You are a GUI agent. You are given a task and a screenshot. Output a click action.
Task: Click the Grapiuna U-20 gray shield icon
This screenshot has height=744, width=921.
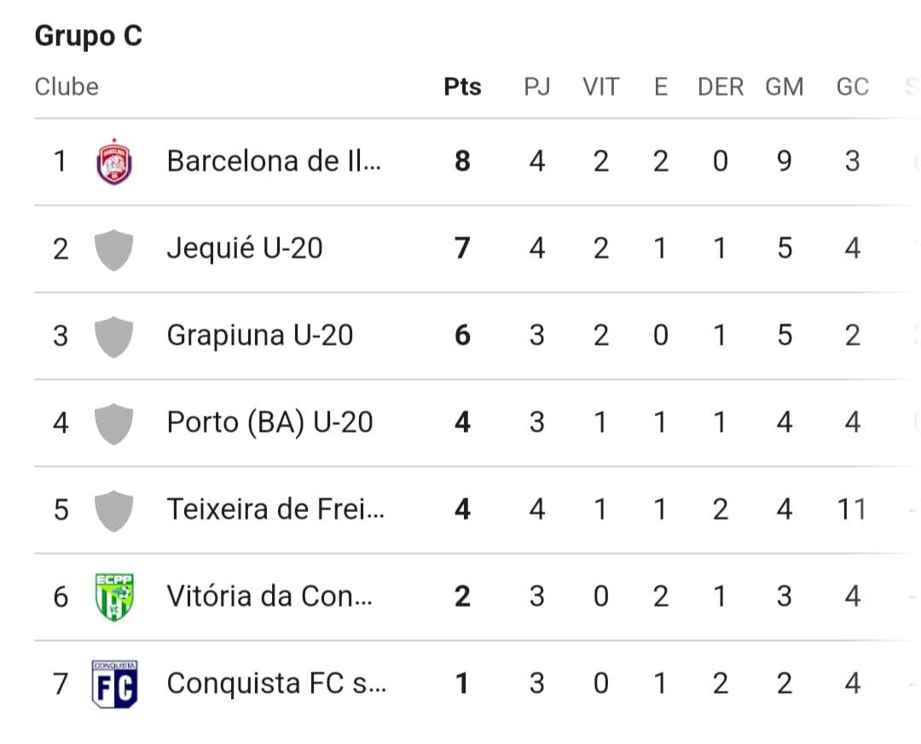click(x=114, y=337)
